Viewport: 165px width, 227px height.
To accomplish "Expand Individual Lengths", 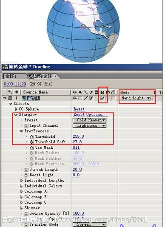I will pyautogui.click(x=21, y=181).
